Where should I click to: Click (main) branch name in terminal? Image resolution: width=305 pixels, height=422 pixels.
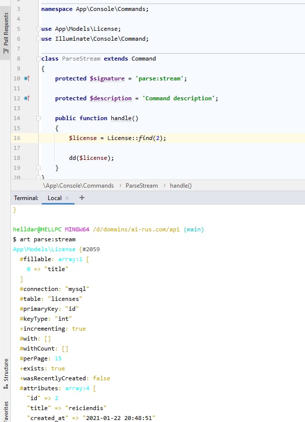point(194,229)
